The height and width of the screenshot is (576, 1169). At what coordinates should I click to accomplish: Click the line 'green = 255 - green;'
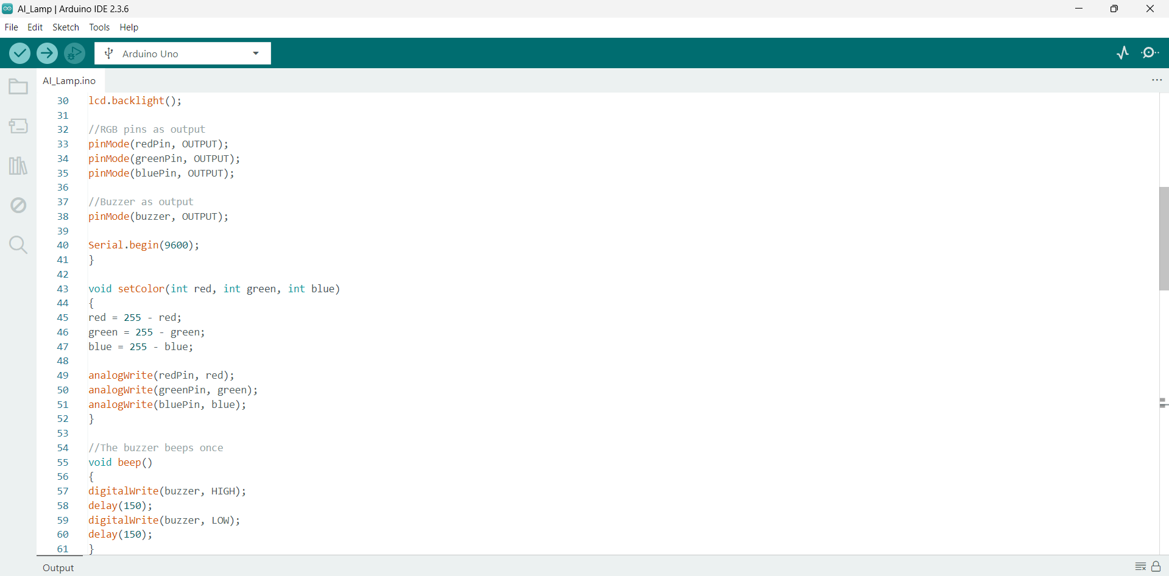pyautogui.click(x=147, y=332)
